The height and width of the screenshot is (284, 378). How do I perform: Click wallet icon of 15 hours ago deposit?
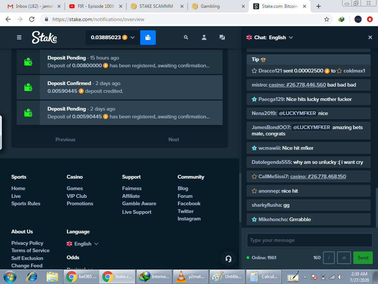(x=28, y=62)
